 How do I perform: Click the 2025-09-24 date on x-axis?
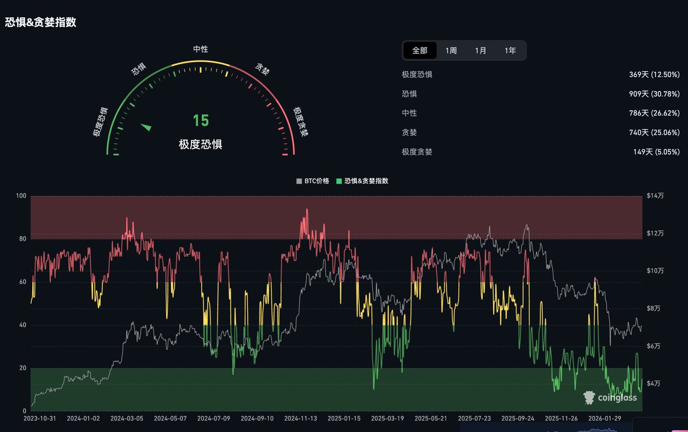[518, 419]
